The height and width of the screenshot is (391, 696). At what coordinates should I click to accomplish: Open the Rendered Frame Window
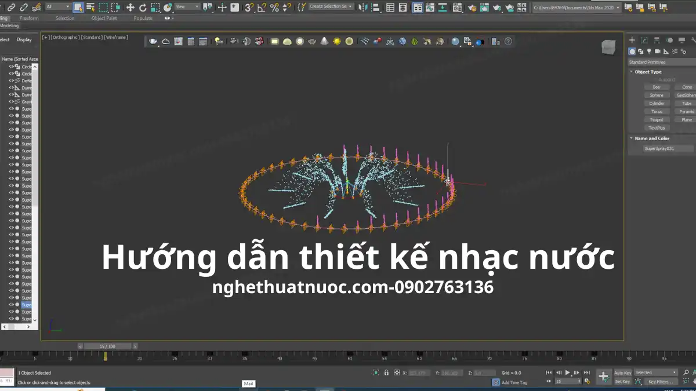[485, 8]
